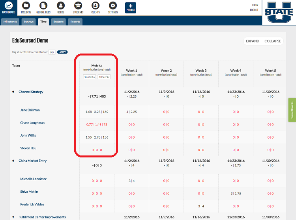The image size is (296, 220).
Task: Select the Time tab
Action: [x=43, y=22]
